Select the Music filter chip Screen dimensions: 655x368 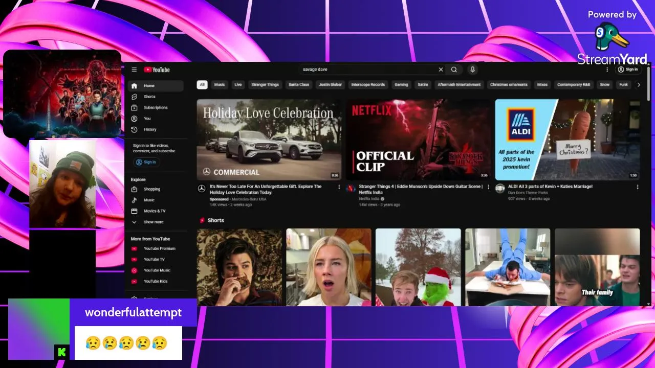[220, 85]
